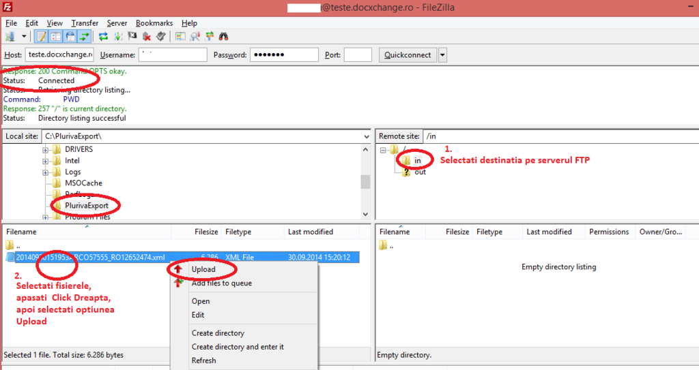Click the Refresh file lists icon
The image size is (699, 370).
coord(103,36)
